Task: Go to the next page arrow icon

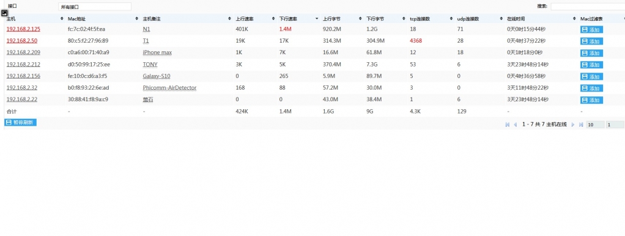Action: [x=573, y=125]
